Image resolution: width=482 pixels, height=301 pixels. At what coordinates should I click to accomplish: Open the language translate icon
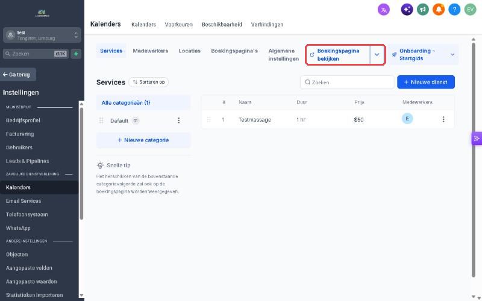coord(384,10)
